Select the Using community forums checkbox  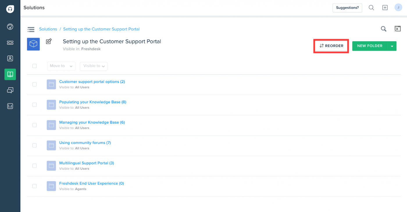[35, 145]
